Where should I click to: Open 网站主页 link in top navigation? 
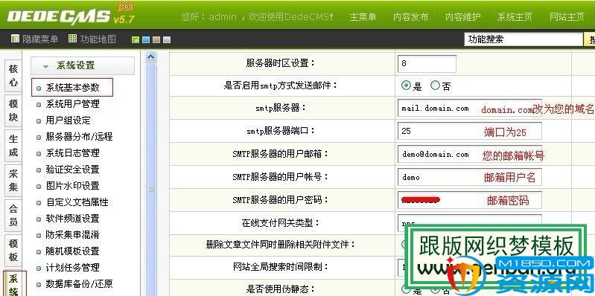click(567, 17)
